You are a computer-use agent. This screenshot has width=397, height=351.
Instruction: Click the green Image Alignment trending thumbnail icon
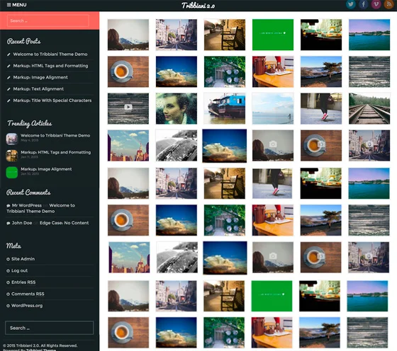12,173
